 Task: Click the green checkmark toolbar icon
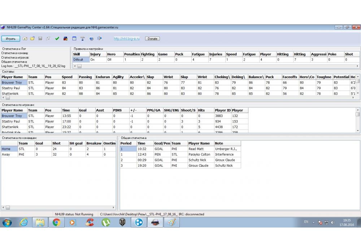pos(57,39)
